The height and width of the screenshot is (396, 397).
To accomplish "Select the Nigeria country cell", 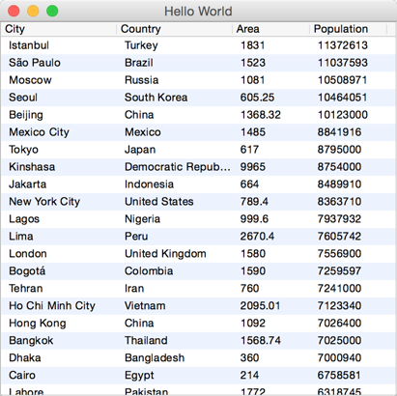I will 142,219.
